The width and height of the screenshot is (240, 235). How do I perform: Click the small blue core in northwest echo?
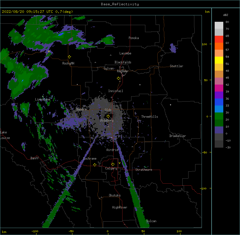[x=61, y=34]
